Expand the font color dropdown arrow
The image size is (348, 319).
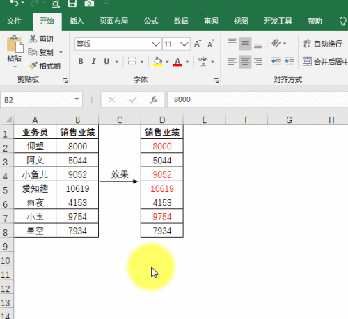coord(187,62)
